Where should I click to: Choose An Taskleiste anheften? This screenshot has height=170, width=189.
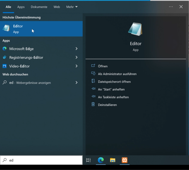pos(113,97)
